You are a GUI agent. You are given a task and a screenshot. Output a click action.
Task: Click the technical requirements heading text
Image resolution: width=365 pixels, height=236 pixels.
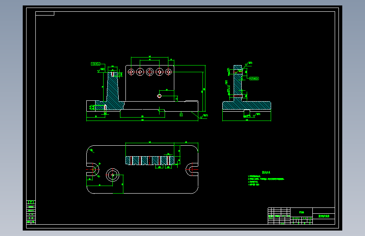click(266, 172)
